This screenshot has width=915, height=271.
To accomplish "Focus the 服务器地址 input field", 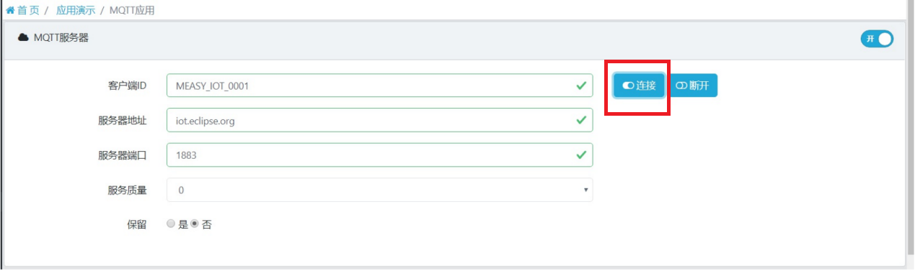I will click(x=379, y=120).
